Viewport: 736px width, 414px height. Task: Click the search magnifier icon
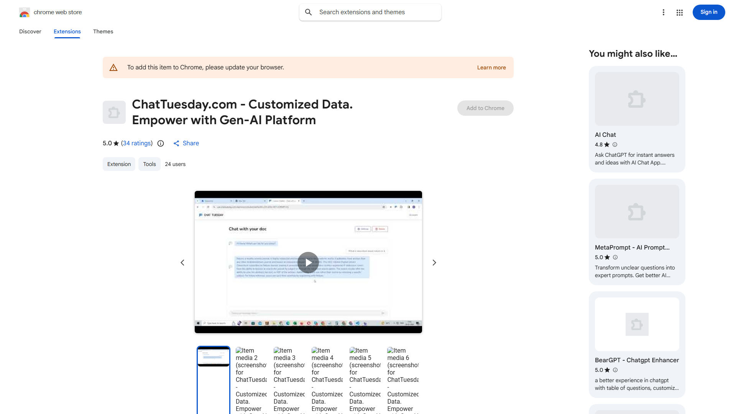point(309,12)
